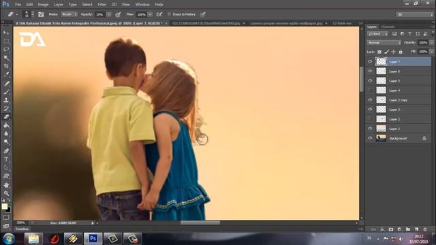Viewport: 436px width, 245px height.
Task: Open layer blend mode Normal dropdown
Action: tap(384, 42)
